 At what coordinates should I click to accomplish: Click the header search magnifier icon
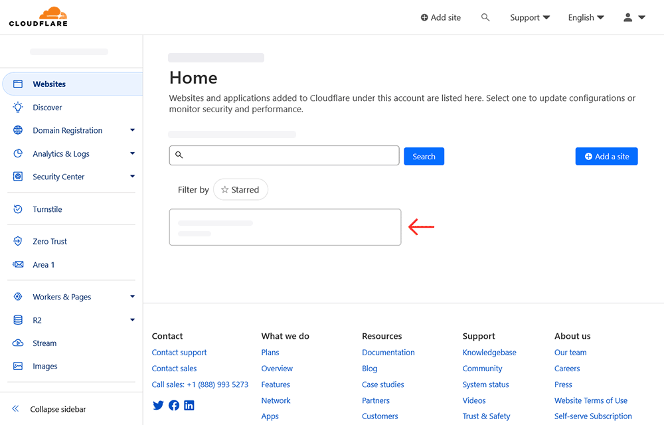[485, 17]
